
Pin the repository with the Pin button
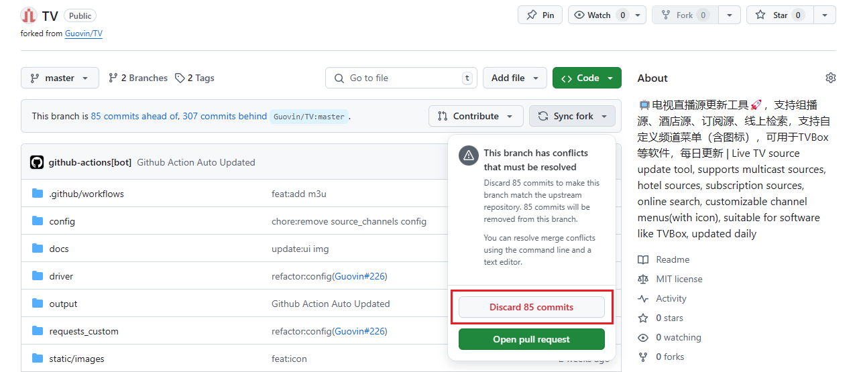[540, 15]
